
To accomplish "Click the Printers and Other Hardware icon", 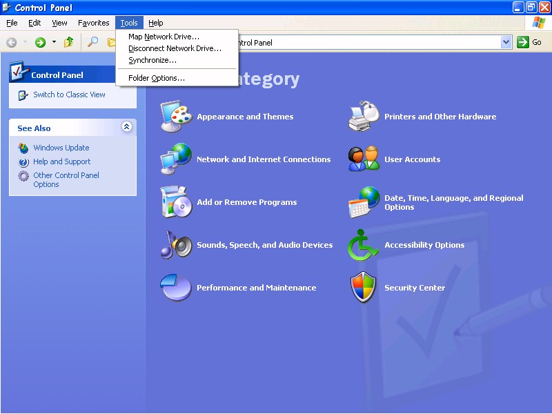I will [364, 117].
